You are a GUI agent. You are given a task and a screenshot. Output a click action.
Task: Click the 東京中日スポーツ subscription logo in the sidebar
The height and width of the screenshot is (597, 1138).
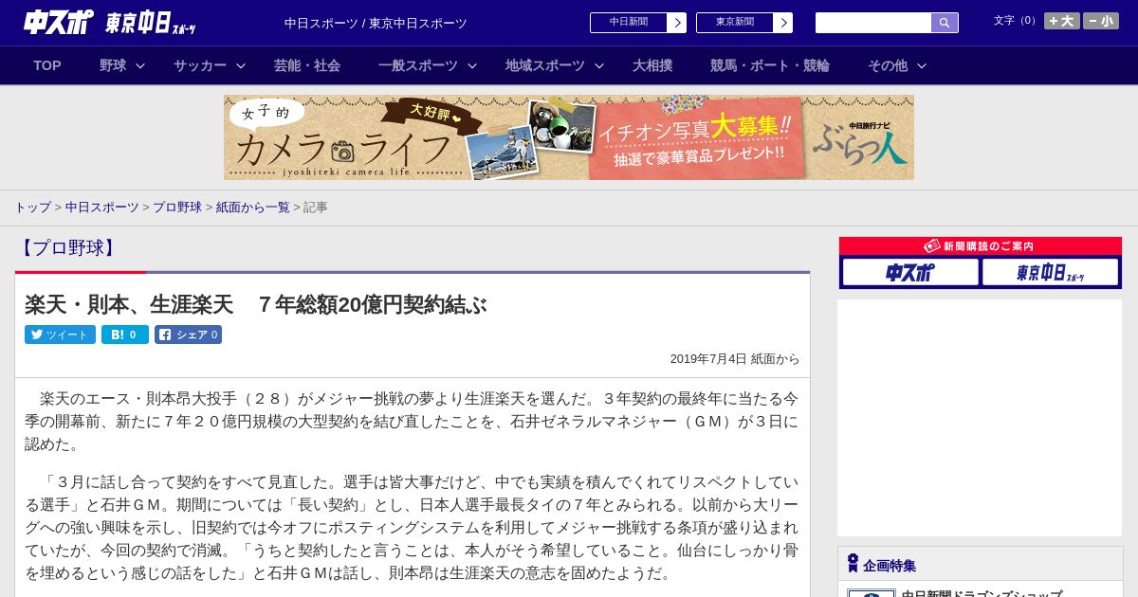(1050, 273)
